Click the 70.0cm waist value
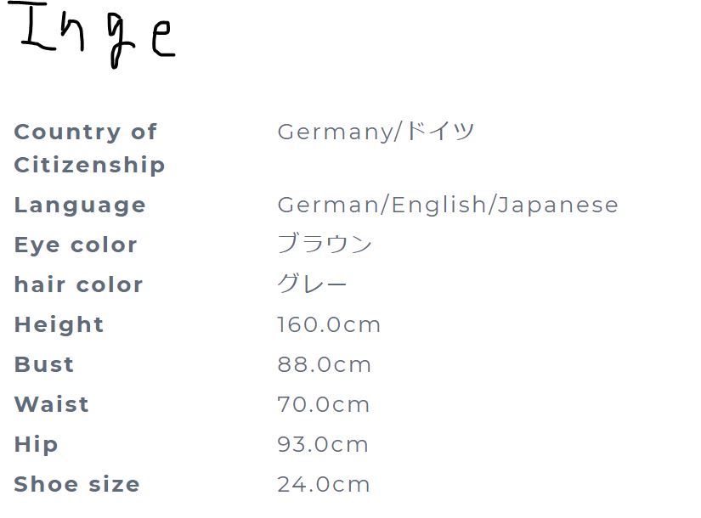 tap(323, 404)
